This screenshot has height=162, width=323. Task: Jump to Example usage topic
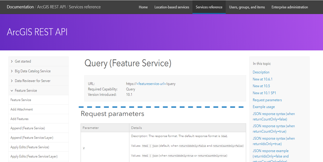(x=264, y=107)
